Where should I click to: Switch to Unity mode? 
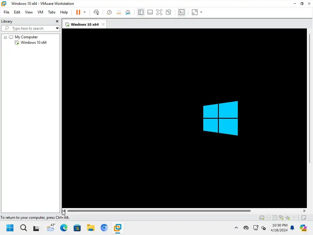point(168,12)
